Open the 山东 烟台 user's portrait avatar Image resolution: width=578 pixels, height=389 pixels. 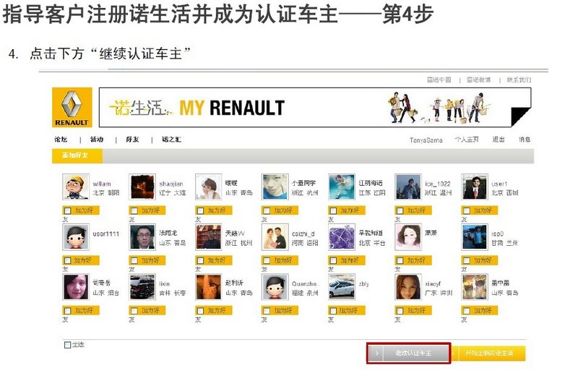(x=76, y=287)
